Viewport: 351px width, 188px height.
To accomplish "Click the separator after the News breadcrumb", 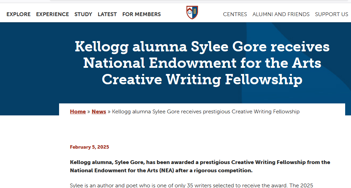I will click(x=109, y=112).
